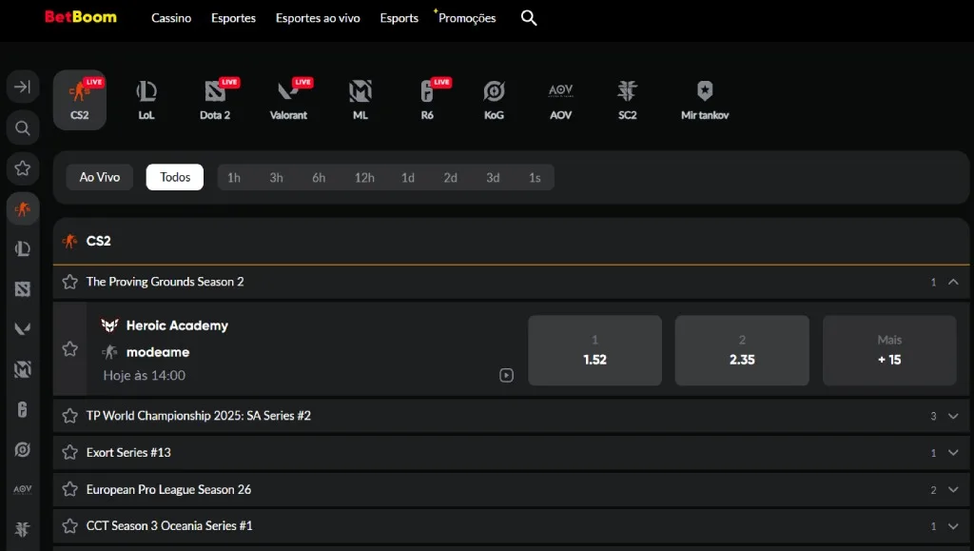
Task: Expand TP World Championship 2025 chevron
Action: coord(953,416)
